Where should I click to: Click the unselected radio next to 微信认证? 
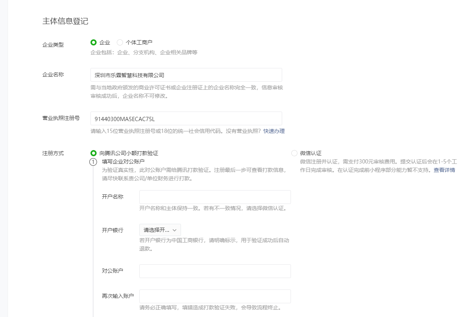click(294, 153)
